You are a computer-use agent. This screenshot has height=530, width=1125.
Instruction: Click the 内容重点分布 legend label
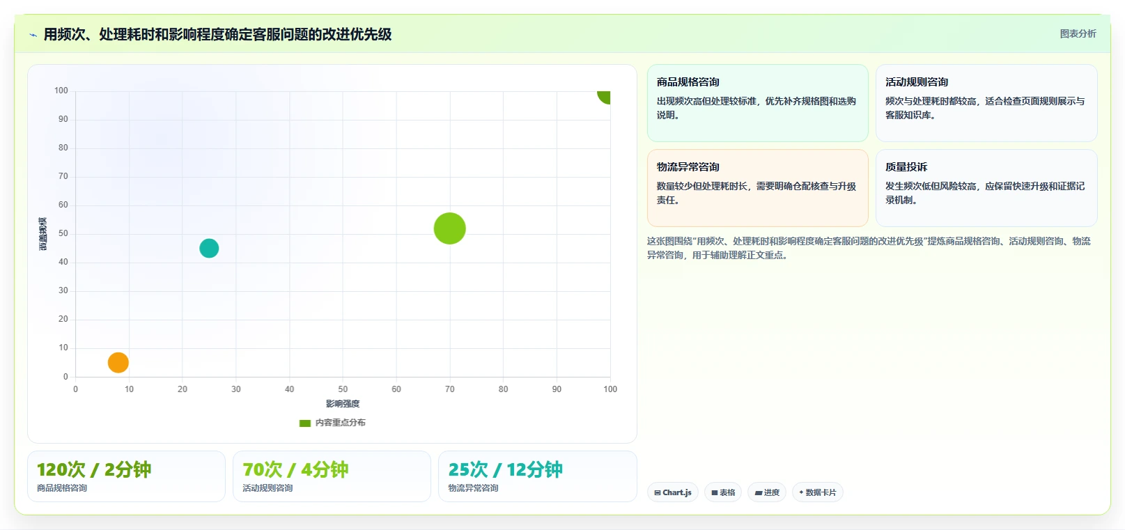(x=340, y=423)
